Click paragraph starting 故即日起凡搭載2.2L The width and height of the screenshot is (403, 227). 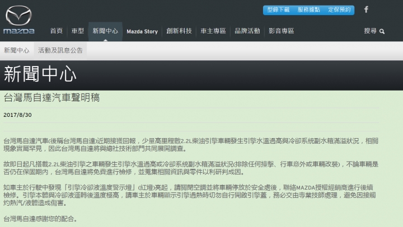191,168
